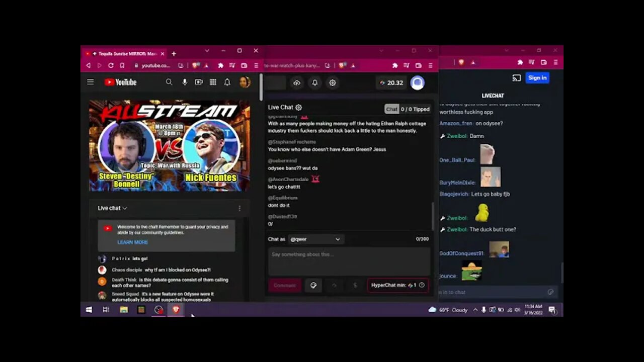Bookmark the YouTube page
This screenshot has width=644, height=362.
122,65
